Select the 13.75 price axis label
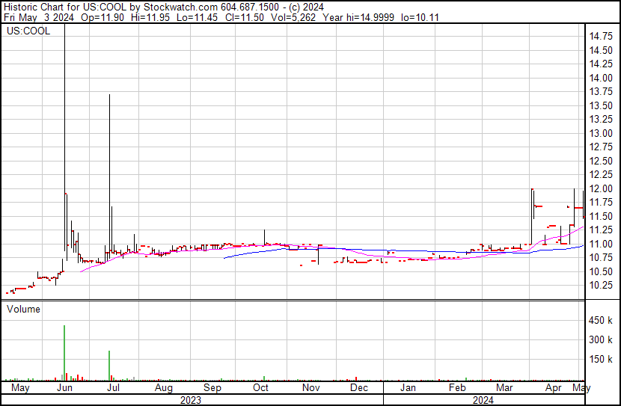 pyautogui.click(x=601, y=92)
